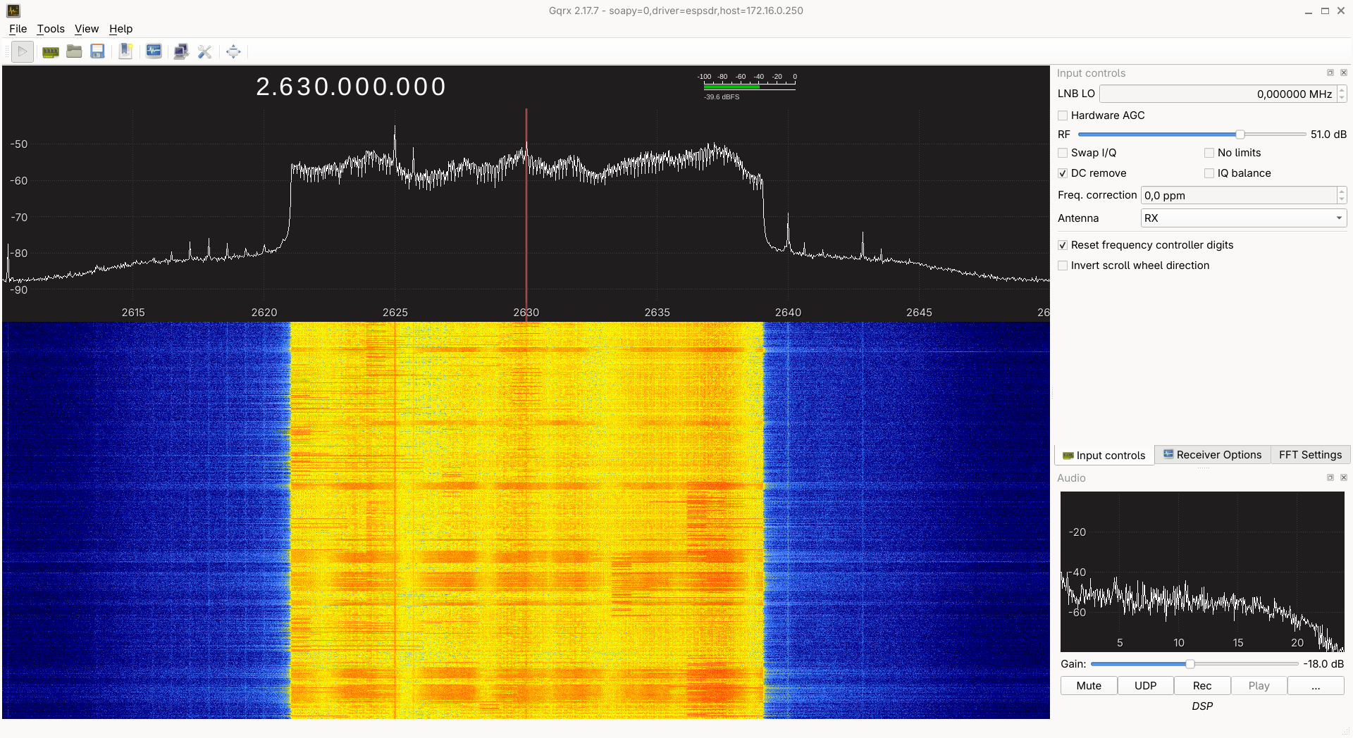The width and height of the screenshot is (1353, 738).
Task: Click the 2645 label on frequency axis
Action: [919, 313]
